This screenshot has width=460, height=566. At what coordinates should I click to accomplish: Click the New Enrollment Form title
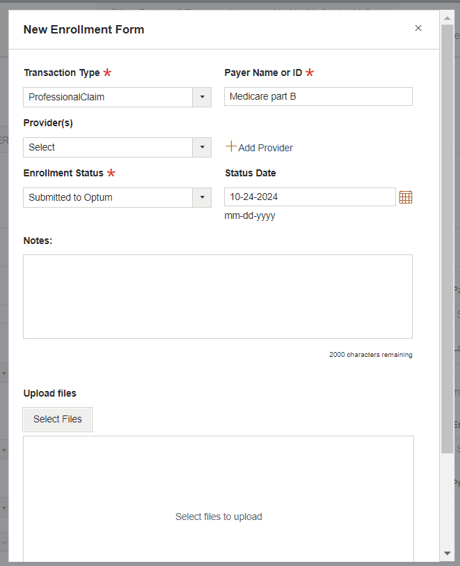(x=84, y=29)
